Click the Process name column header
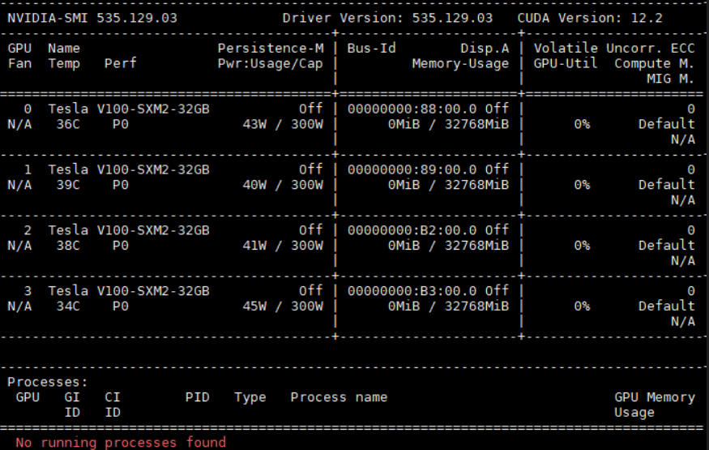This screenshot has height=450, width=709. pos(339,397)
